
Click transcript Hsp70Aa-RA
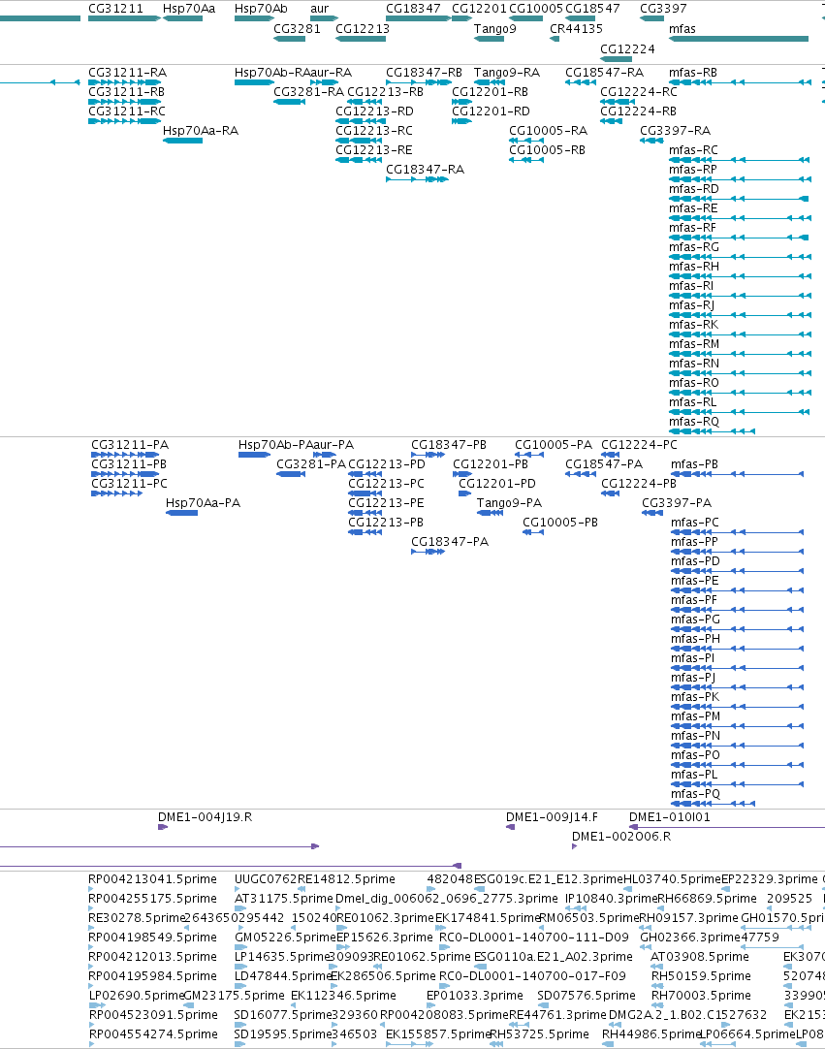point(201,131)
